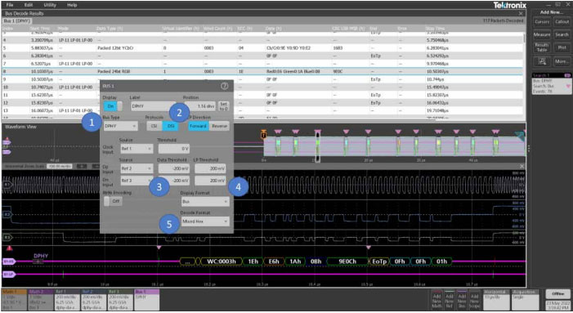Click the R2 reference waveform handle
This screenshot has width=573, height=313.
pyautogui.click(x=7, y=214)
